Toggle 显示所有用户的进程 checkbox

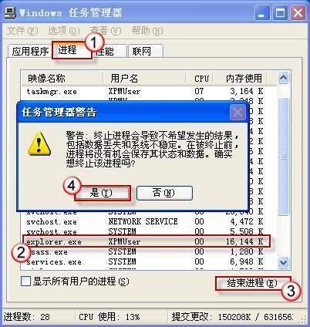25,281
